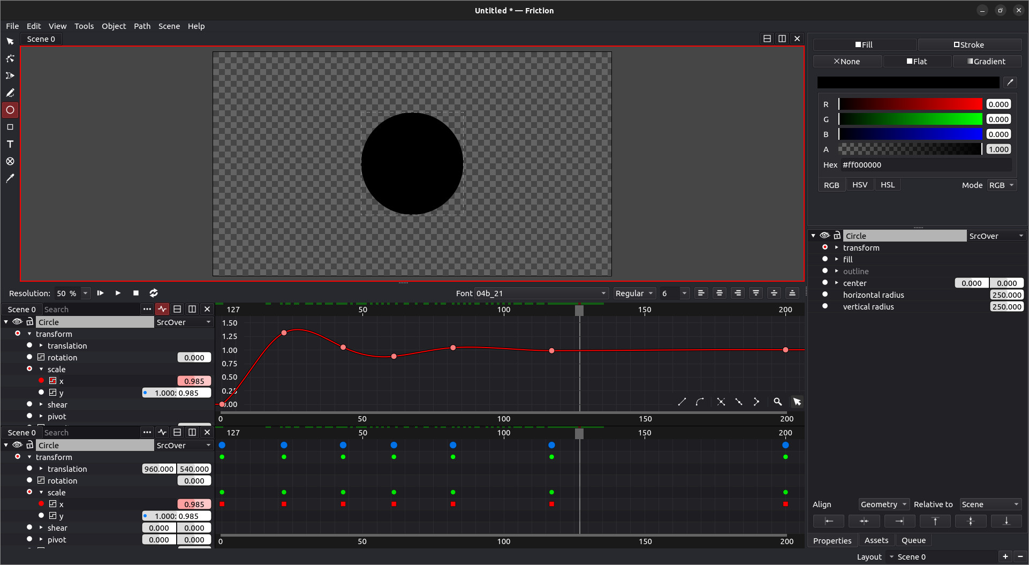Image resolution: width=1029 pixels, height=565 pixels.
Task: Toggle Circle visibility eye in Properties panel
Action: (824, 236)
